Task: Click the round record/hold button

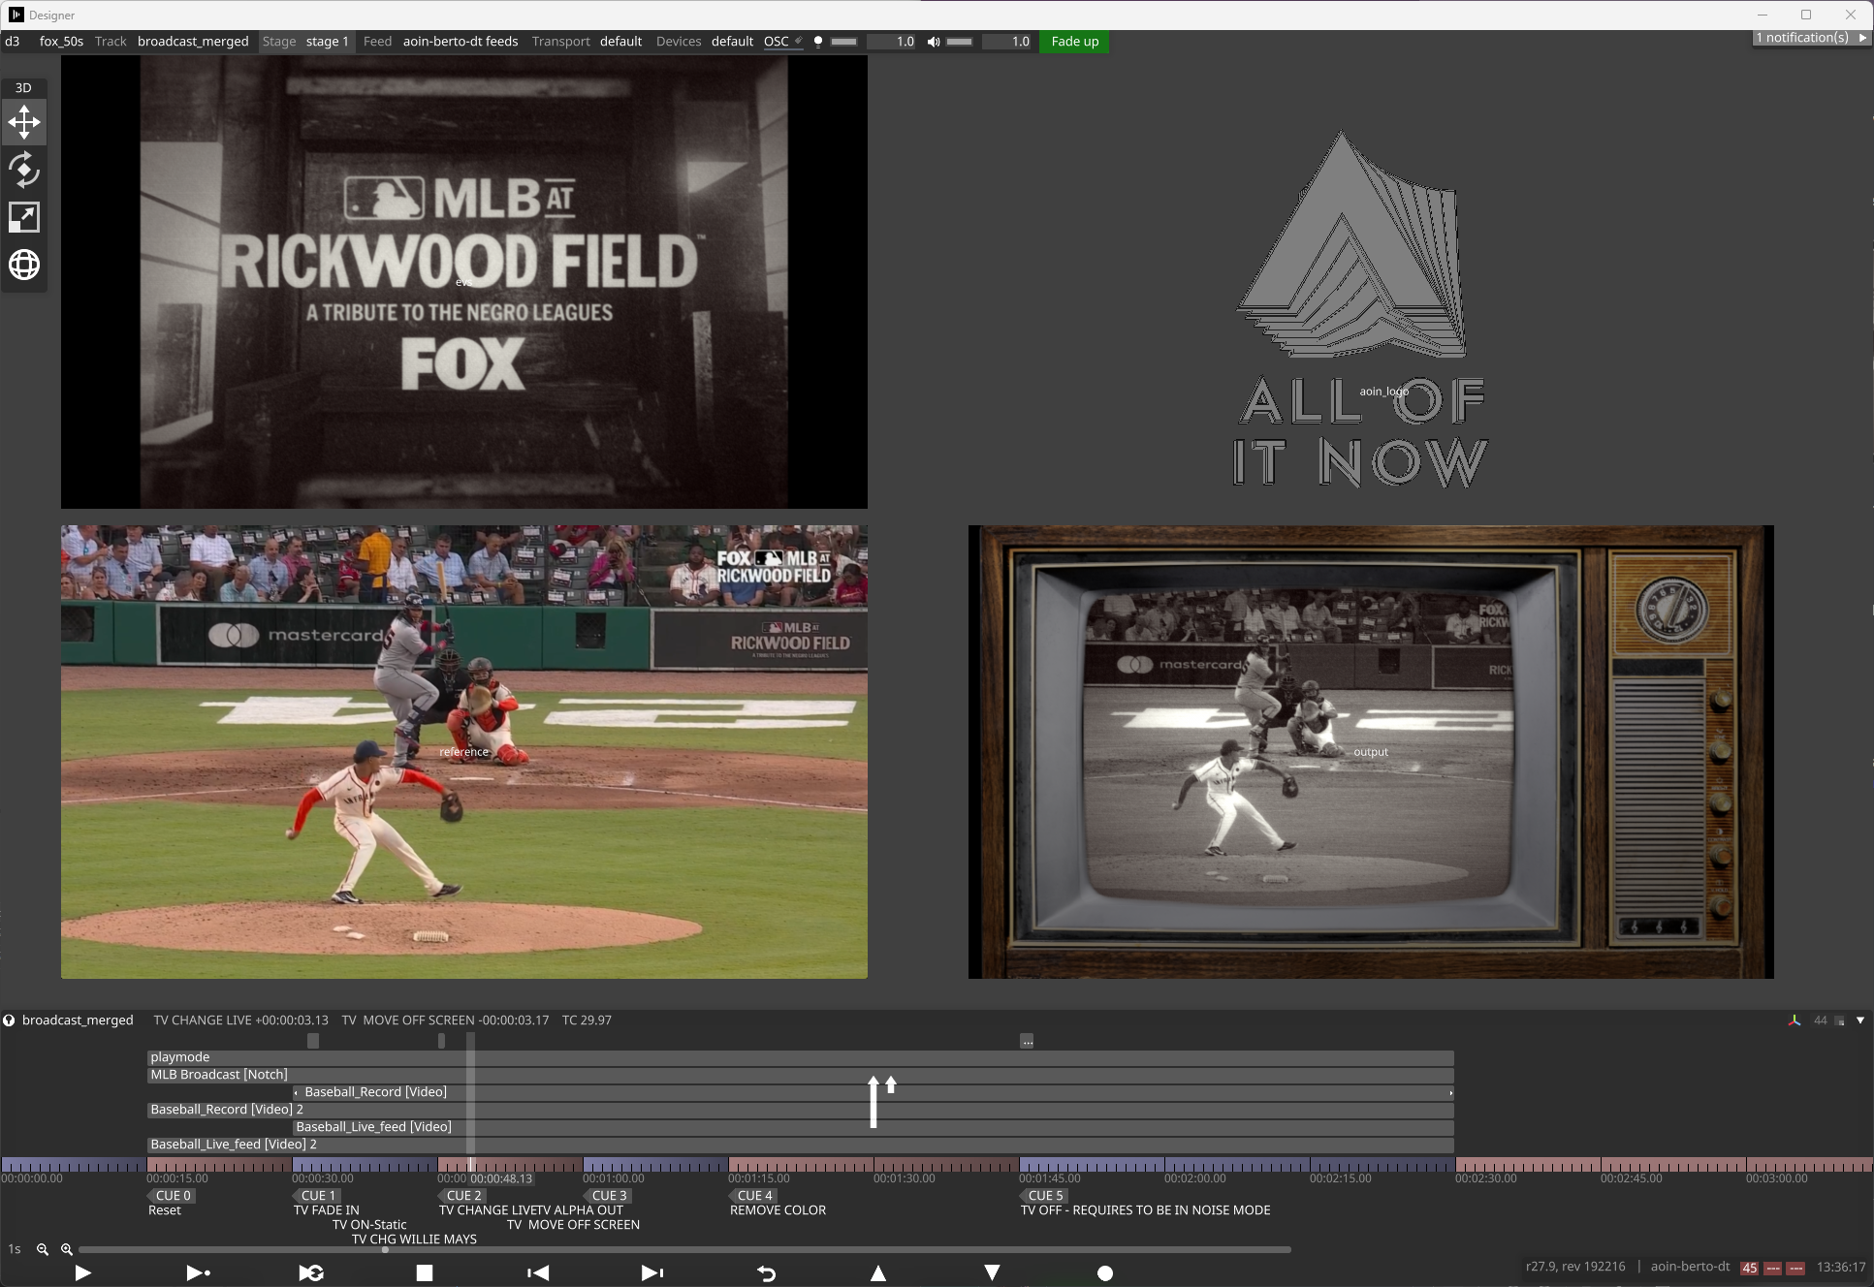Action: (1105, 1272)
